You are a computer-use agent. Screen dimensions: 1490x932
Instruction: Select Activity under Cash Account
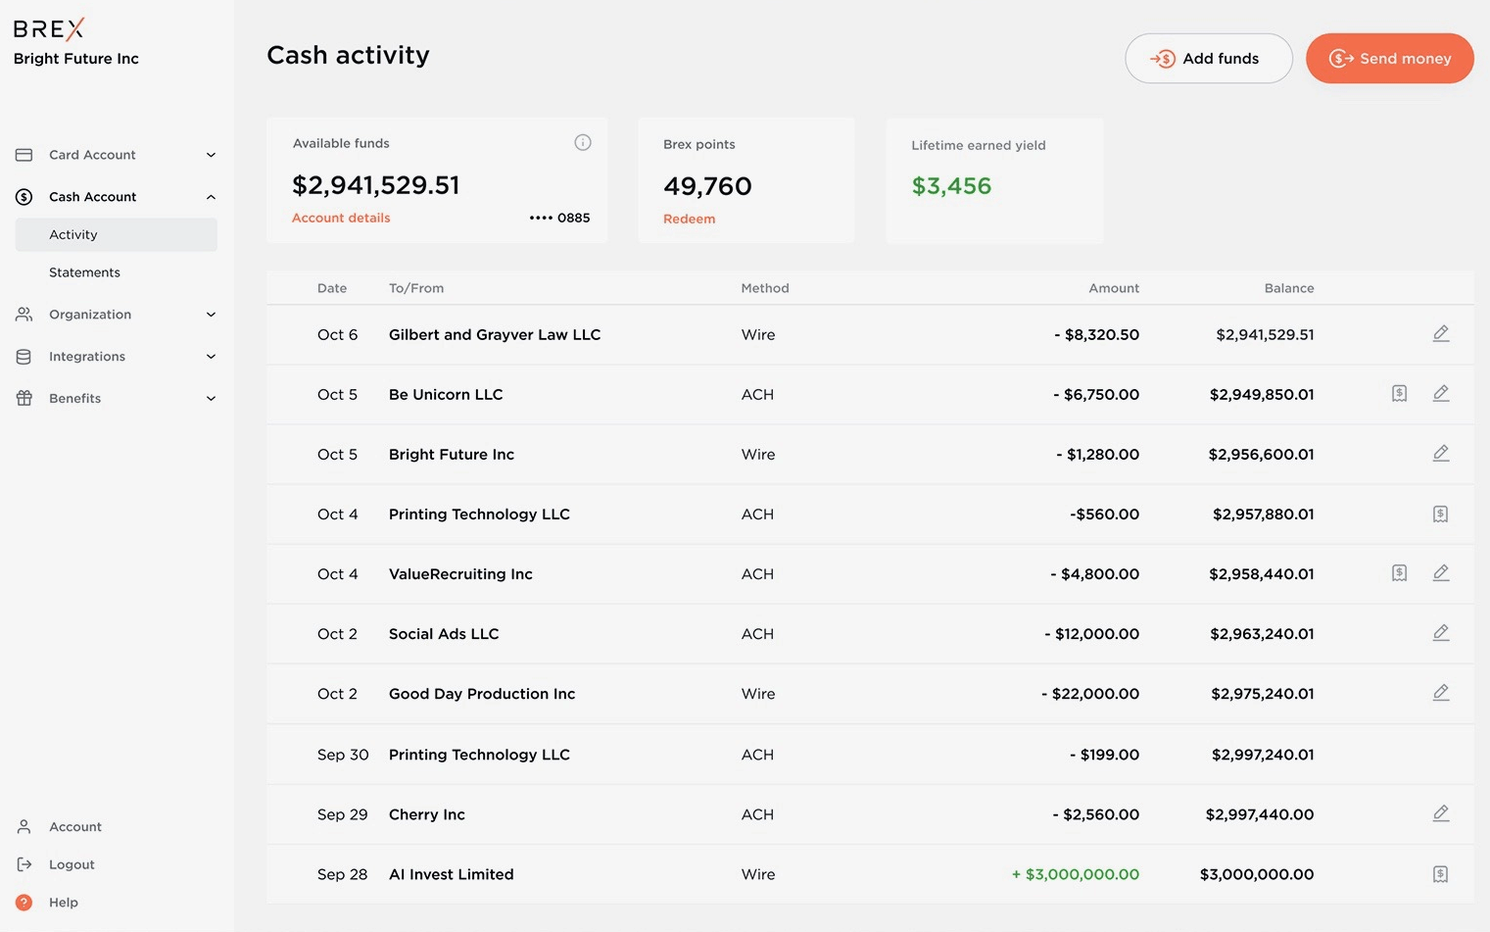pyautogui.click(x=73, y=234)
